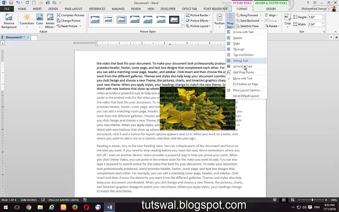Click the Wrap Text button
The width and height of the screenshot is (339, 212).
(230, 21)
